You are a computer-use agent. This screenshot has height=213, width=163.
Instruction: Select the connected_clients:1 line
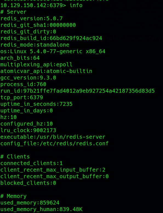(32, 163)
